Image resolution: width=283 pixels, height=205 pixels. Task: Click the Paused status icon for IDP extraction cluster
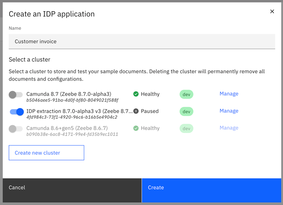[x=135, y=111]
